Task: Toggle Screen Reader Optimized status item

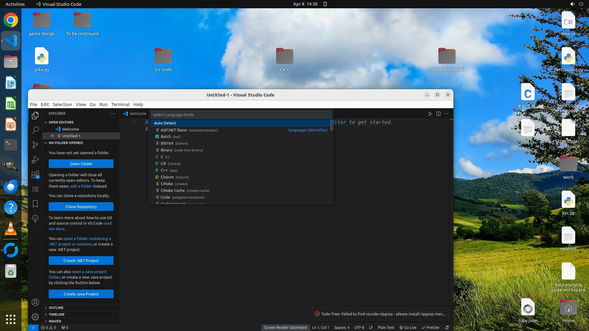Action: tap(285, 327)
